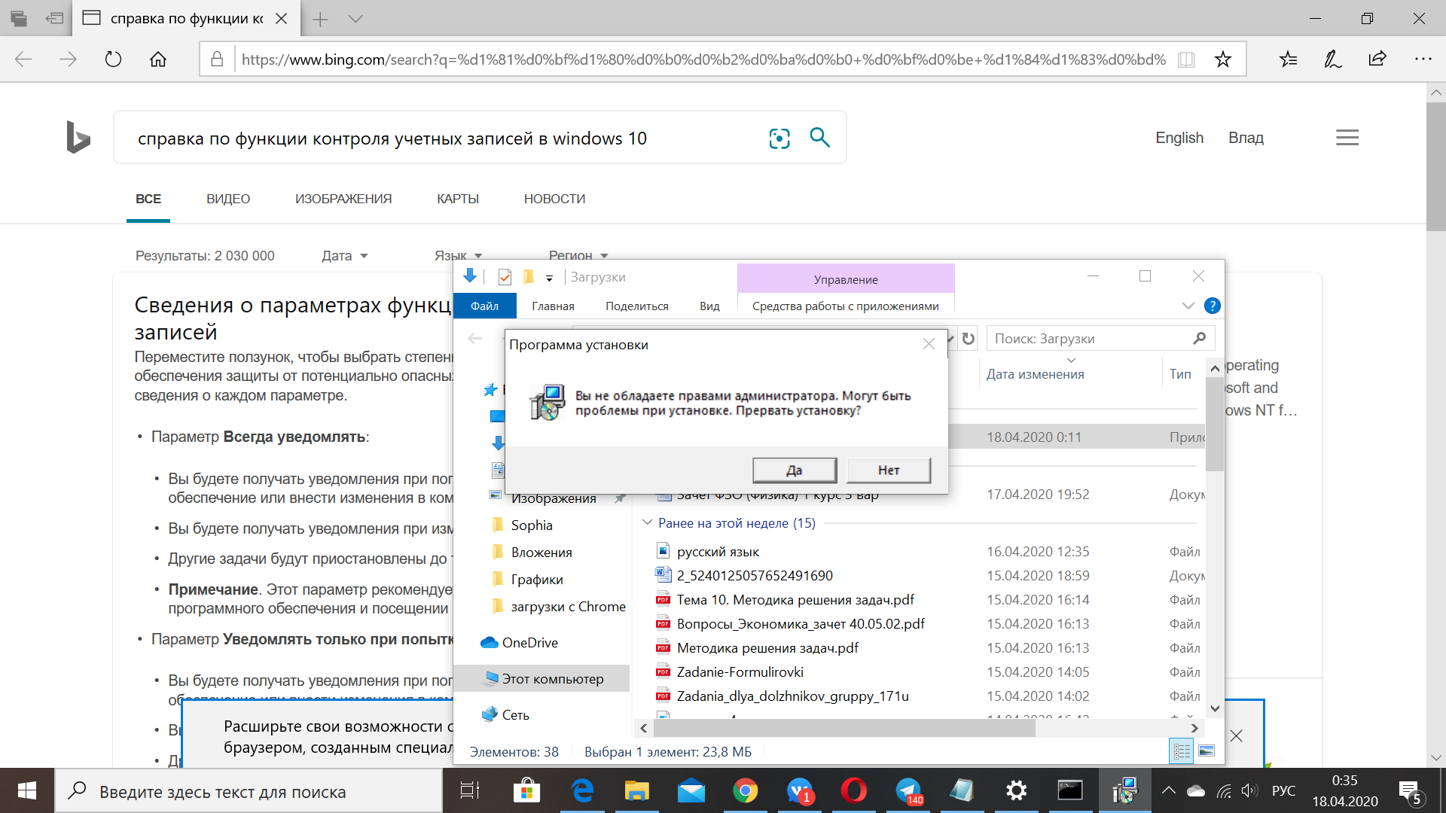The image size is (1446, 813).
Task: Open the Управление tab in File Explorer
Action: (844, 279)
